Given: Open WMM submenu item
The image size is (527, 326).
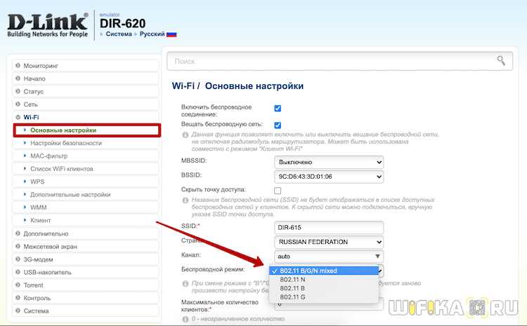Looking at the screenshot, I should tap(86, 208).
